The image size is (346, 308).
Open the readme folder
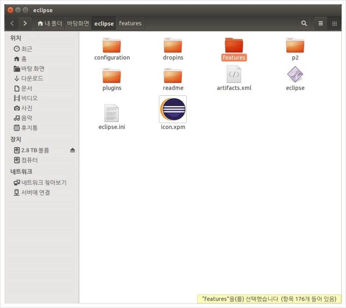tap(173, 76)
